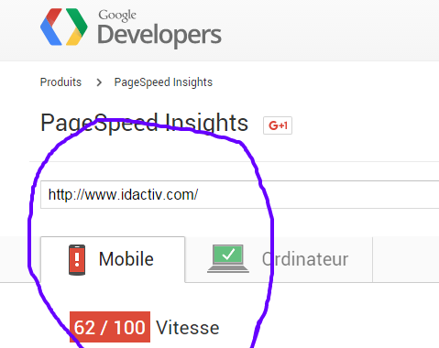Switch to the Mobile tab
This screenshot has height=348, width=439.
(113, 259)
